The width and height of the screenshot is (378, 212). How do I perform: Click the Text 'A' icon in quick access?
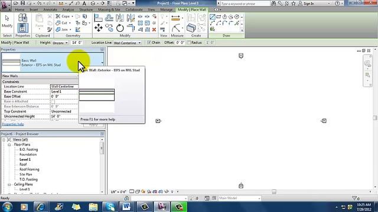tap(84, 3)
